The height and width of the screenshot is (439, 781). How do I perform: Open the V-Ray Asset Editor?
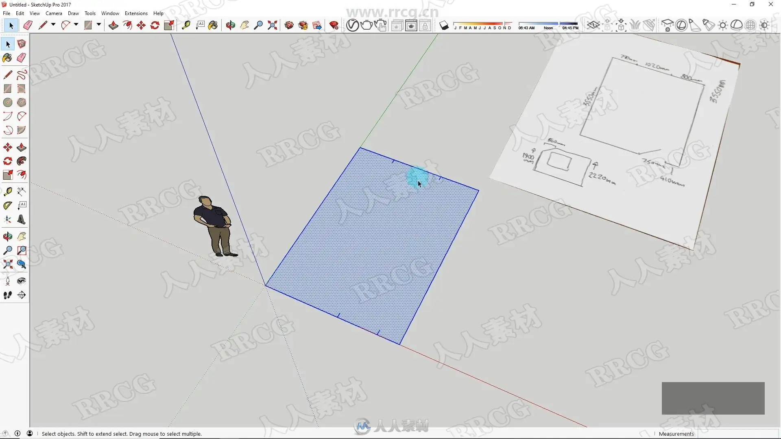352,25
